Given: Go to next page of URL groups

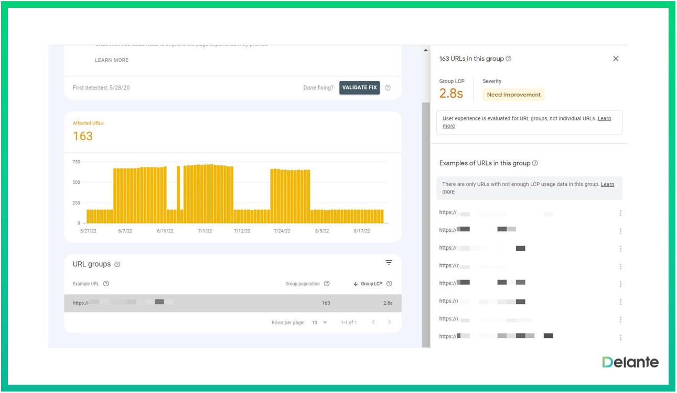Looking at the screenshot, I should (390, 322).
